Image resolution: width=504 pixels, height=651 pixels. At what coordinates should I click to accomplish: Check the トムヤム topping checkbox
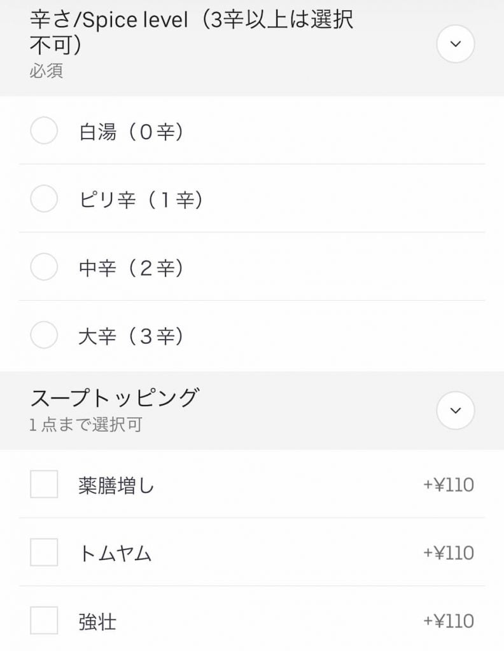[44, 552]
